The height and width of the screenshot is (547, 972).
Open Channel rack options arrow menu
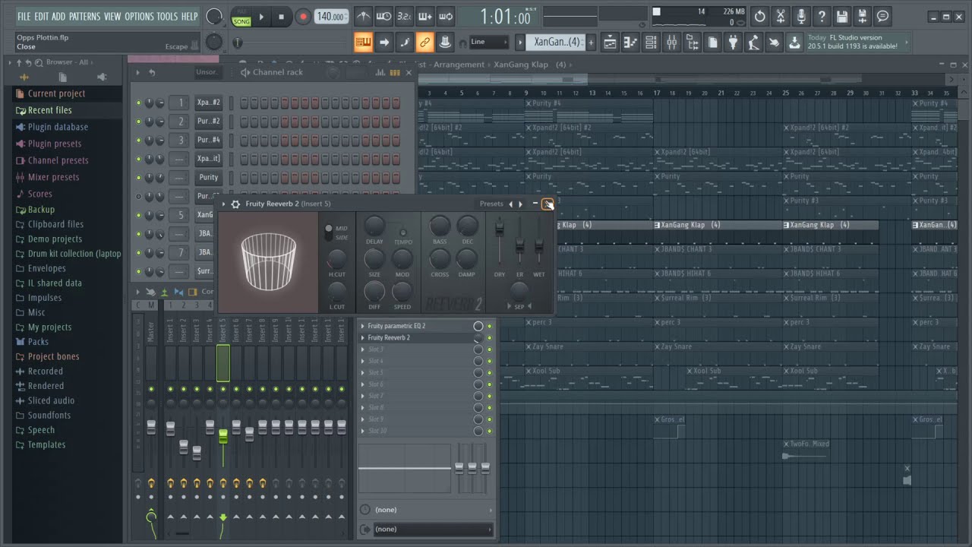[x=138, y=72]
